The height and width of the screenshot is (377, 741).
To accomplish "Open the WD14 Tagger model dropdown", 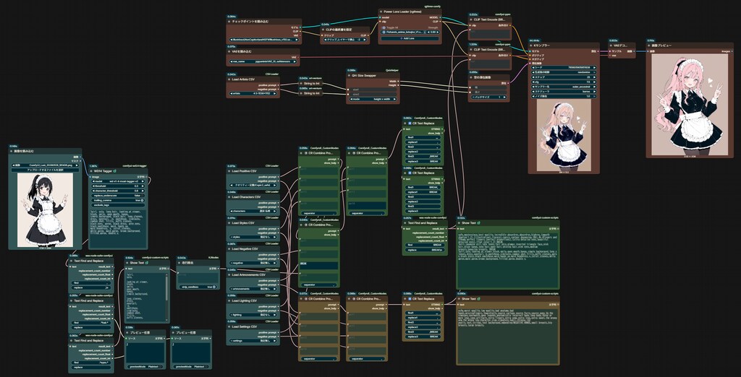I will pos(118,181).
